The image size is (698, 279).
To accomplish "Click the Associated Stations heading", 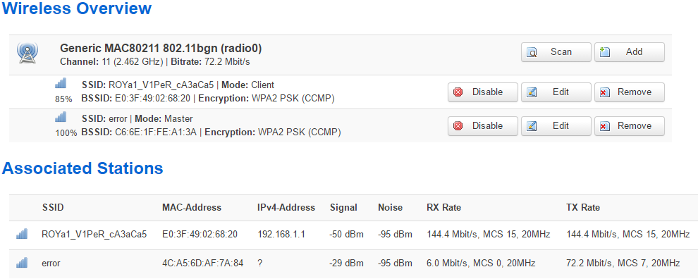I will pyautogui.click(x=82, y=168).
